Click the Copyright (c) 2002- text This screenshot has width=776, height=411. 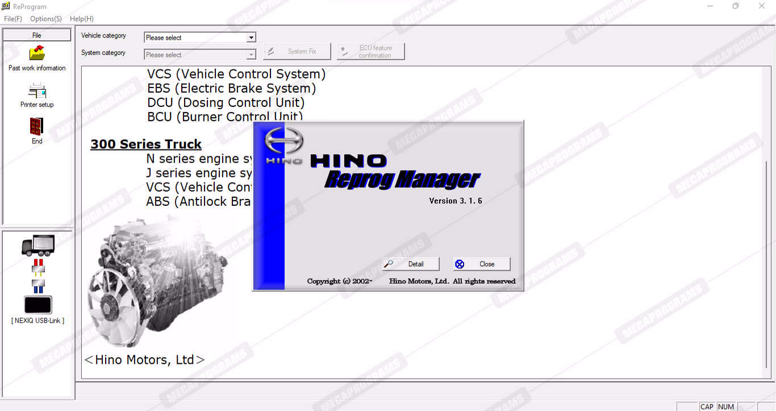pos(340,281)
